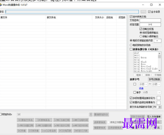Insert [O]原始文件名 tag
164x135 pixels.
[x=25, y=120]
